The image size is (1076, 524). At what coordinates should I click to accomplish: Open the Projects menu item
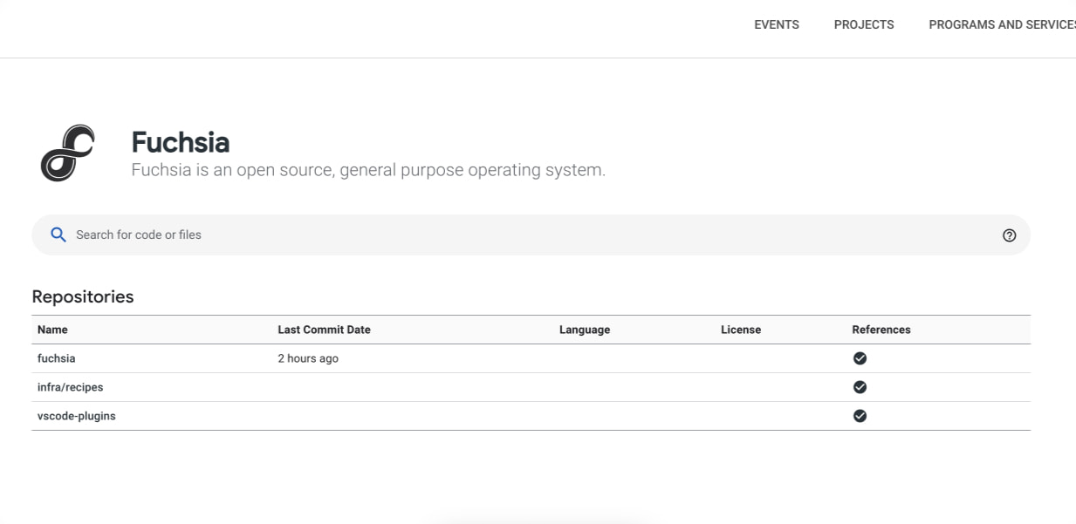tap(864, 24)
